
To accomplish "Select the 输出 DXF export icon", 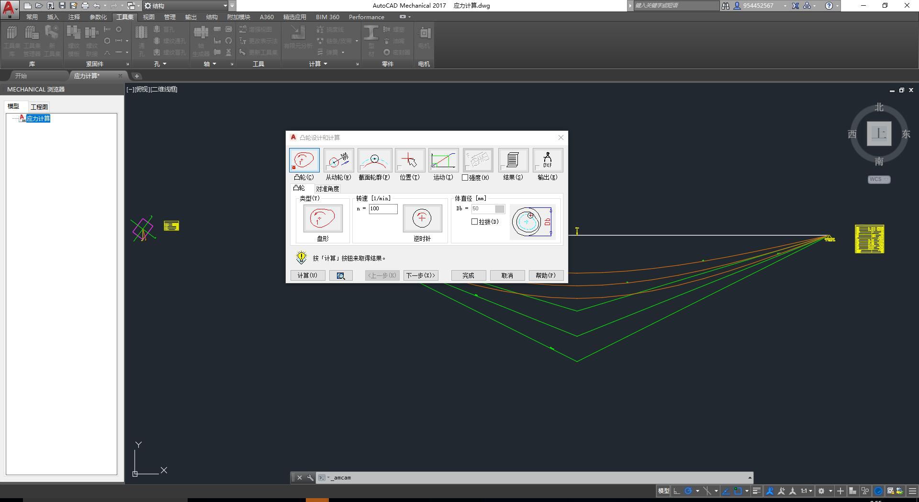I will 547,160.
